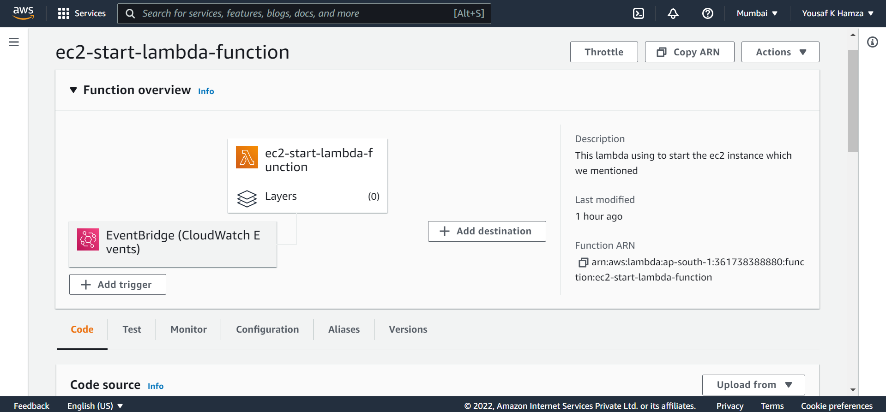Switch to the Test tab
The height and width of the screenshot is (412, 886).
[132, 329]
